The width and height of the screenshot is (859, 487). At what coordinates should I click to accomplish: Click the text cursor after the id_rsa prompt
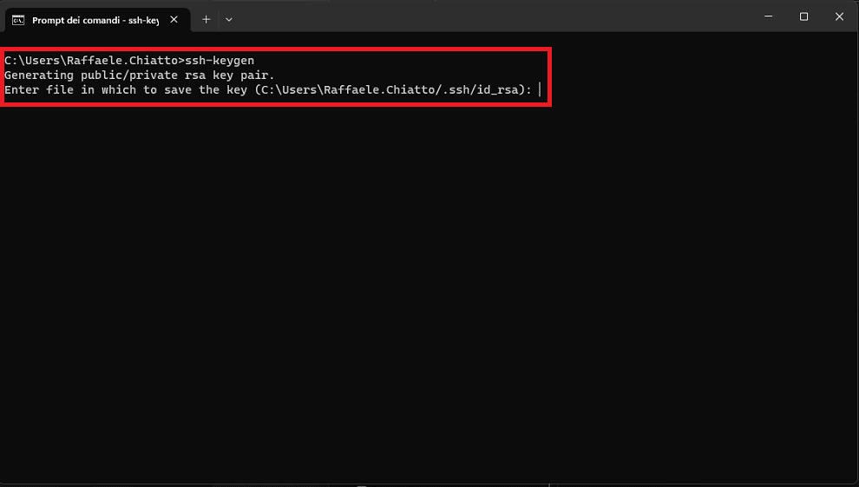tap(540, 89)
